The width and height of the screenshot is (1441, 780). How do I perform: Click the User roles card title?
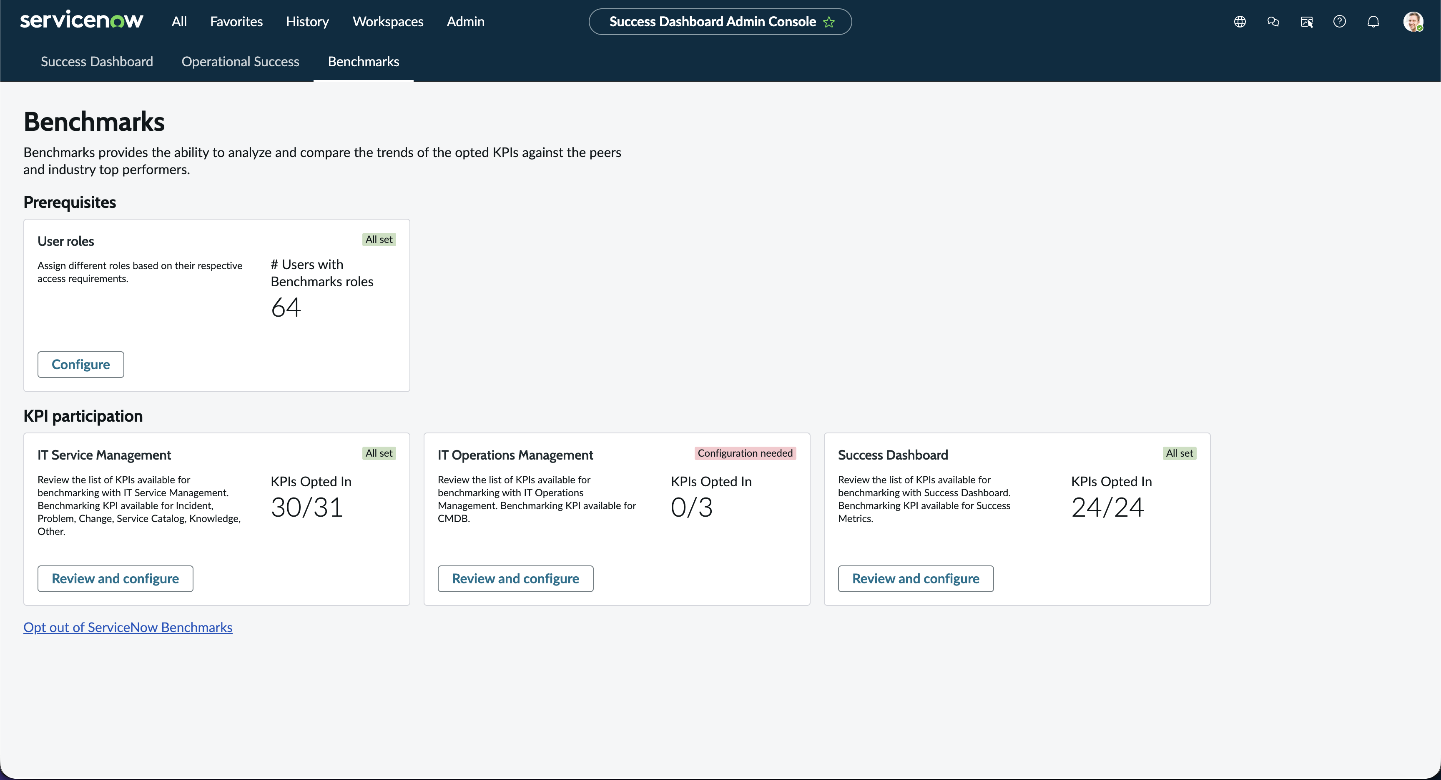click(65, 242)
